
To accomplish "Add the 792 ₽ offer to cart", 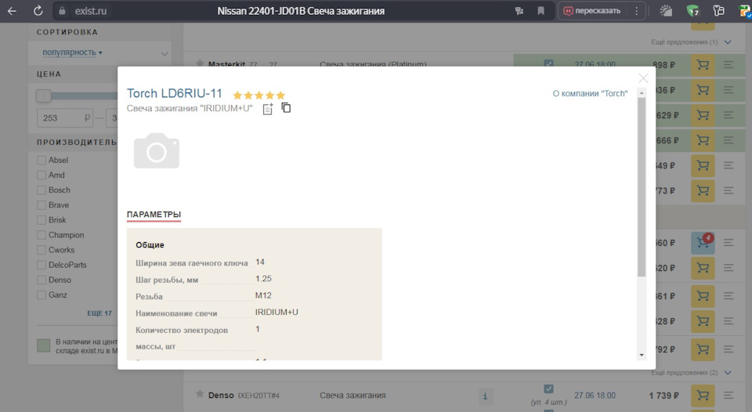I will click(x=703, y=349).
